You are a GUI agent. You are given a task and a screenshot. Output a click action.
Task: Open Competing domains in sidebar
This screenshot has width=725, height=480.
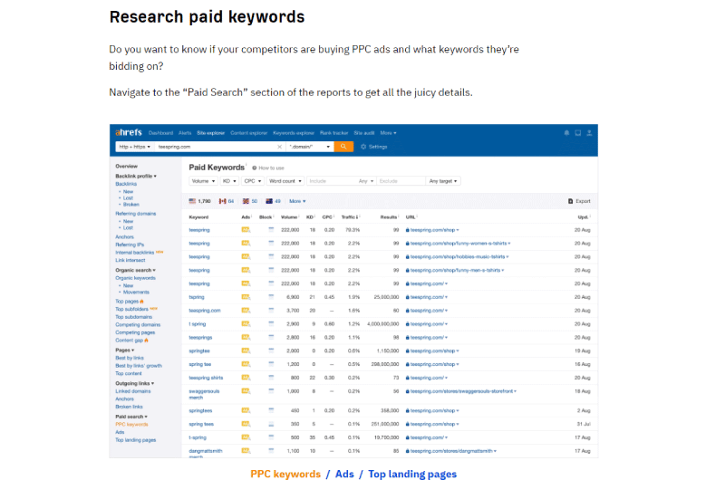[x=138, y=324]
